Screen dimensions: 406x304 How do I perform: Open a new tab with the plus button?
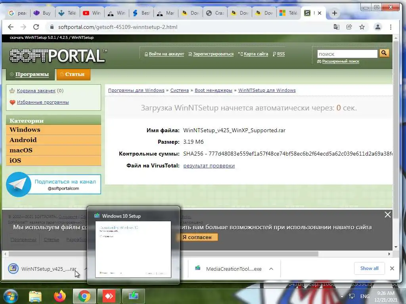(334, 13)
